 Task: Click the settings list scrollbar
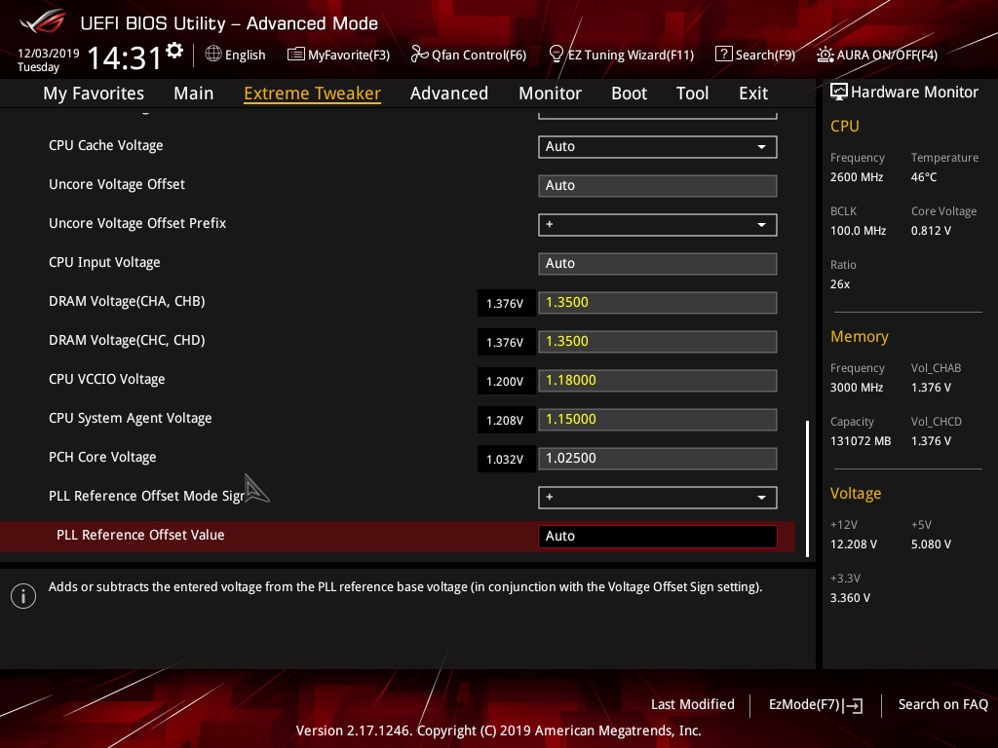coord(807,488)
